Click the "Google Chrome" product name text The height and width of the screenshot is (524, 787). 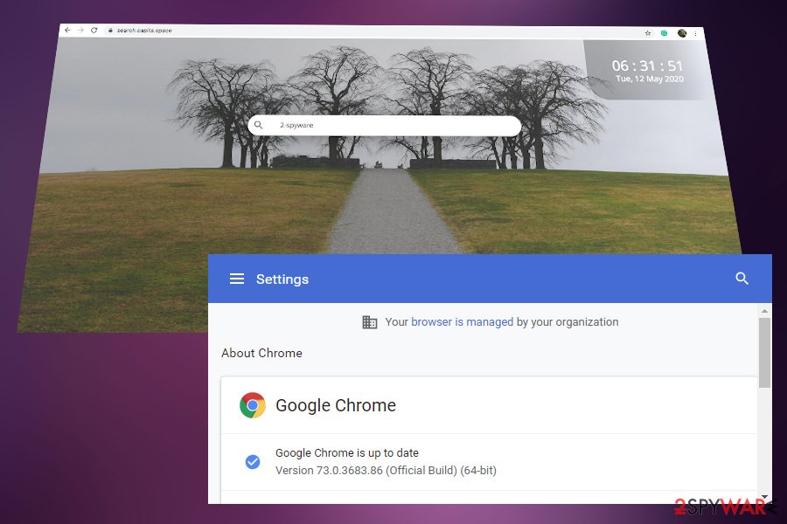coord(336,405)
